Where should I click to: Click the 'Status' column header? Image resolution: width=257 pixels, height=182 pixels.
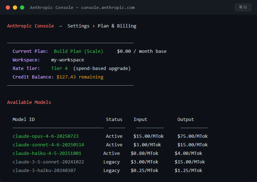click(x=114, y=120)
